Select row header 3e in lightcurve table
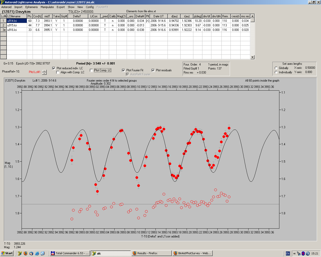 click(x=4, y=30)
